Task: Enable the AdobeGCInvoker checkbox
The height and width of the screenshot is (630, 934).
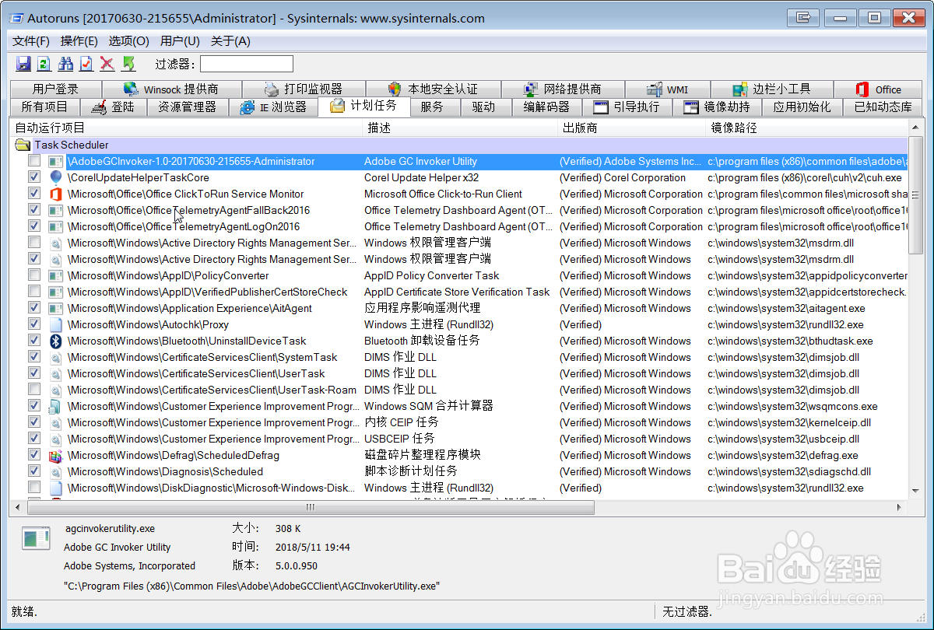Action: point(34,161)
